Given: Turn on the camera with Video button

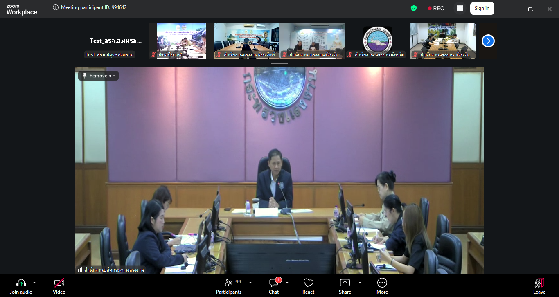Looking at the screenshot, I should click(59, 283).
